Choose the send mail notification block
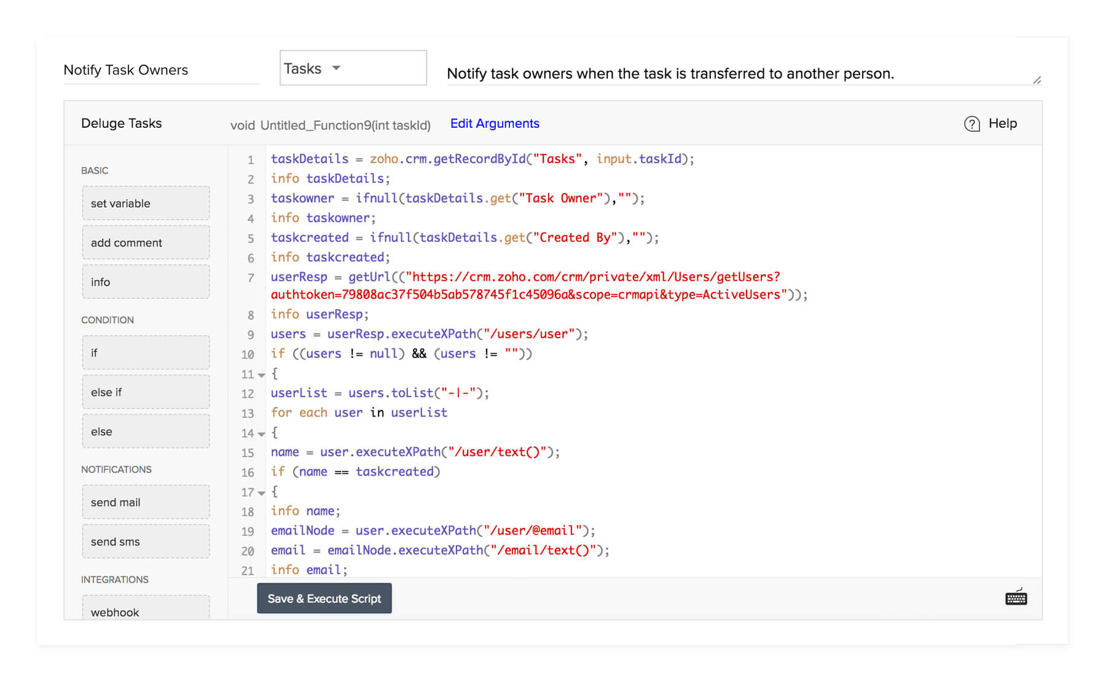This screenshot has height=676, width=1106. click(146, 502)
